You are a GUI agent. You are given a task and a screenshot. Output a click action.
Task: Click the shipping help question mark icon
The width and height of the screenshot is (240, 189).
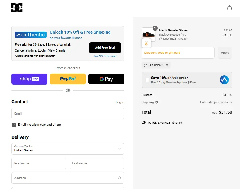click(x=156, y=102)
